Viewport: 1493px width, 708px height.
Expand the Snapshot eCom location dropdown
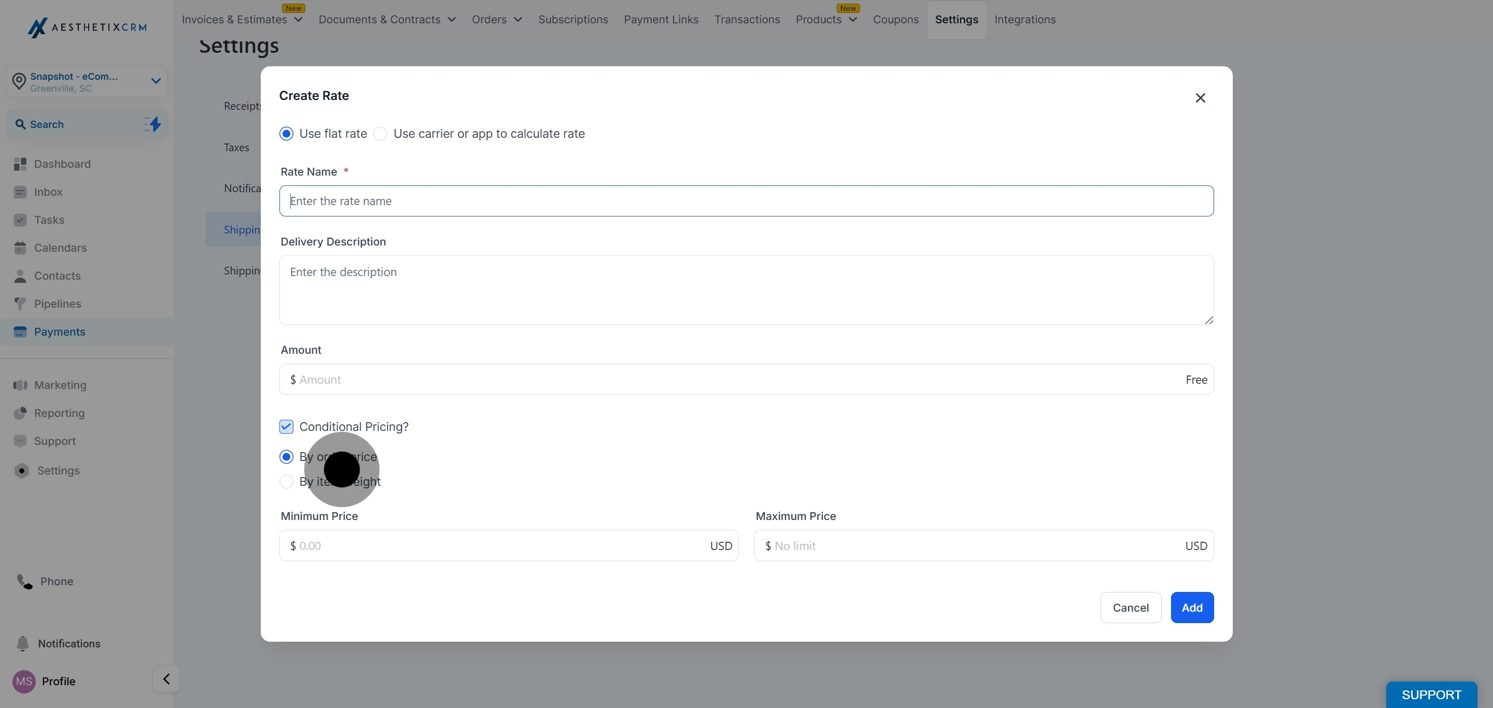click(x=156, y=81)
